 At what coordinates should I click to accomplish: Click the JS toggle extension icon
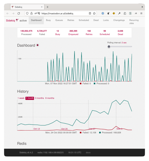(136, 13)
